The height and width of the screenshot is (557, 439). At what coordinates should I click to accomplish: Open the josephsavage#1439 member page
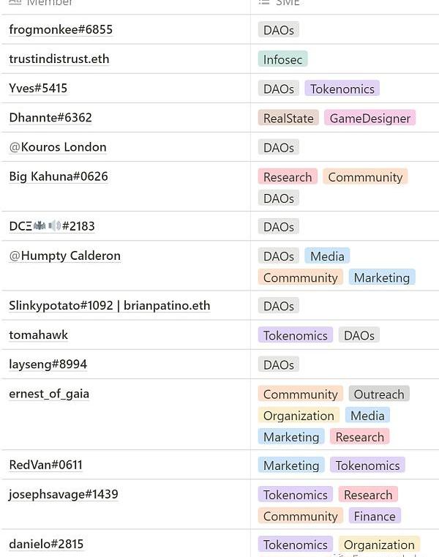(x=63, y=495)
